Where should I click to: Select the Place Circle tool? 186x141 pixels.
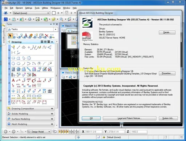(13, 64)
